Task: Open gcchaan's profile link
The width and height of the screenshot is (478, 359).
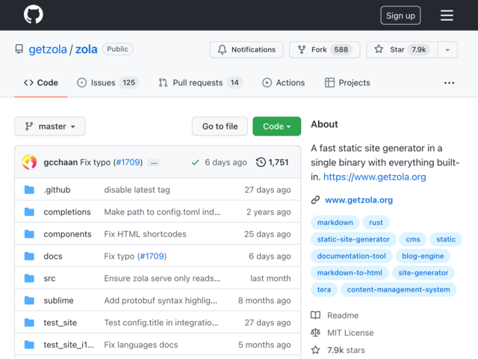Action: point(60,162)
